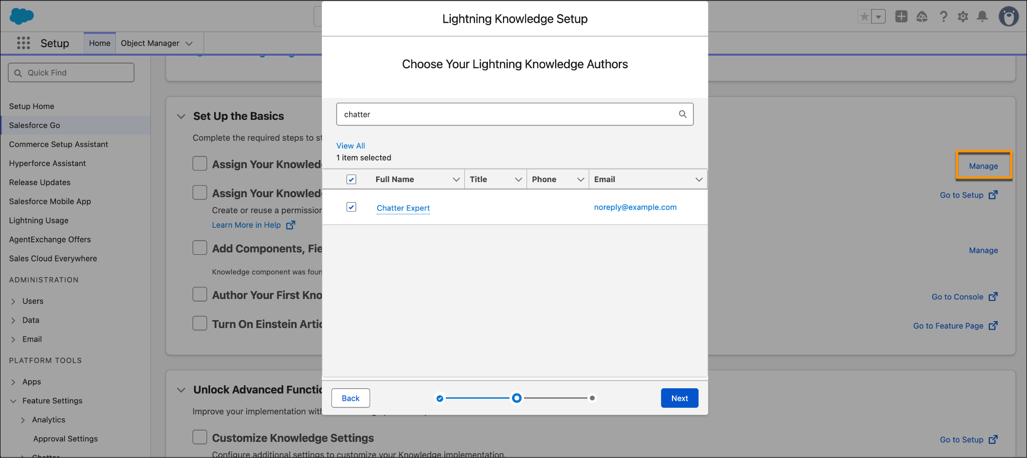The height and width of the screenshot is (458, 1027).
Task: Click the final third progress step dot
Action: [592, 398]
